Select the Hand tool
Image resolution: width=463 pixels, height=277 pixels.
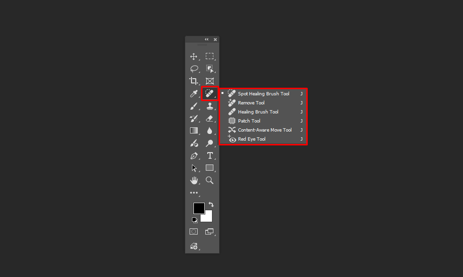point(194,180)
